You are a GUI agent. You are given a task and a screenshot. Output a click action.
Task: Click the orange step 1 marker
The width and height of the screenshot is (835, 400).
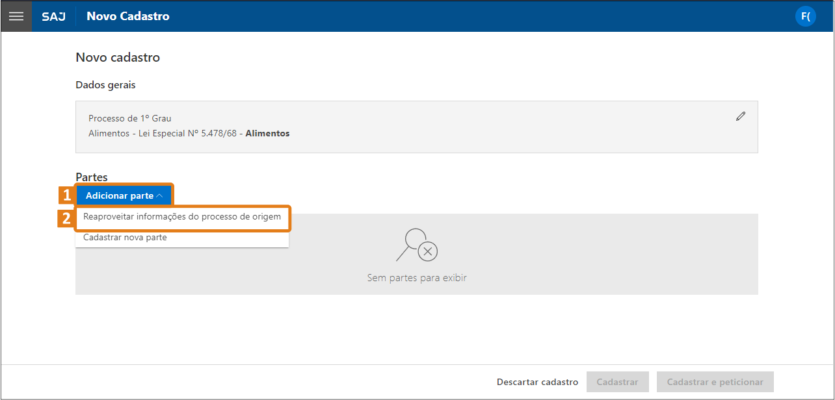(66, 195)
